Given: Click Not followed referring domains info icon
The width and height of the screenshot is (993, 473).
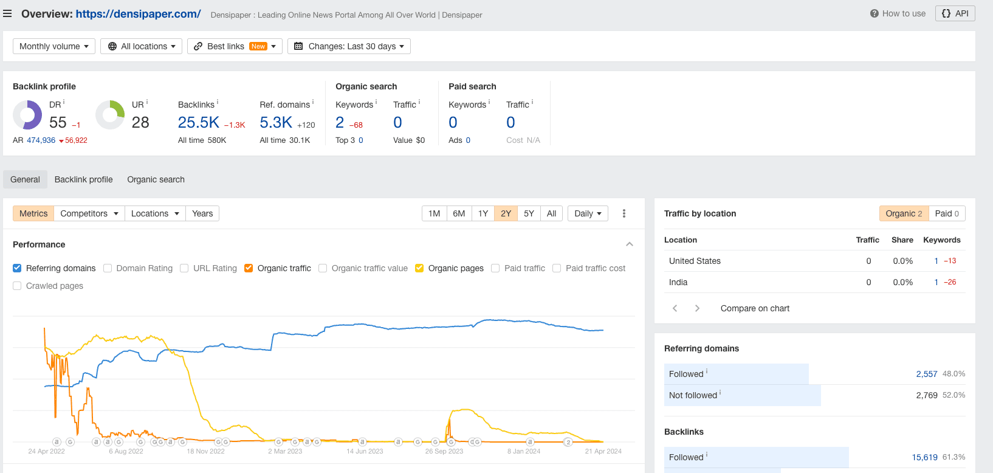Looking at the screenshot, I should pyautogui.click(x=720, y=393).
